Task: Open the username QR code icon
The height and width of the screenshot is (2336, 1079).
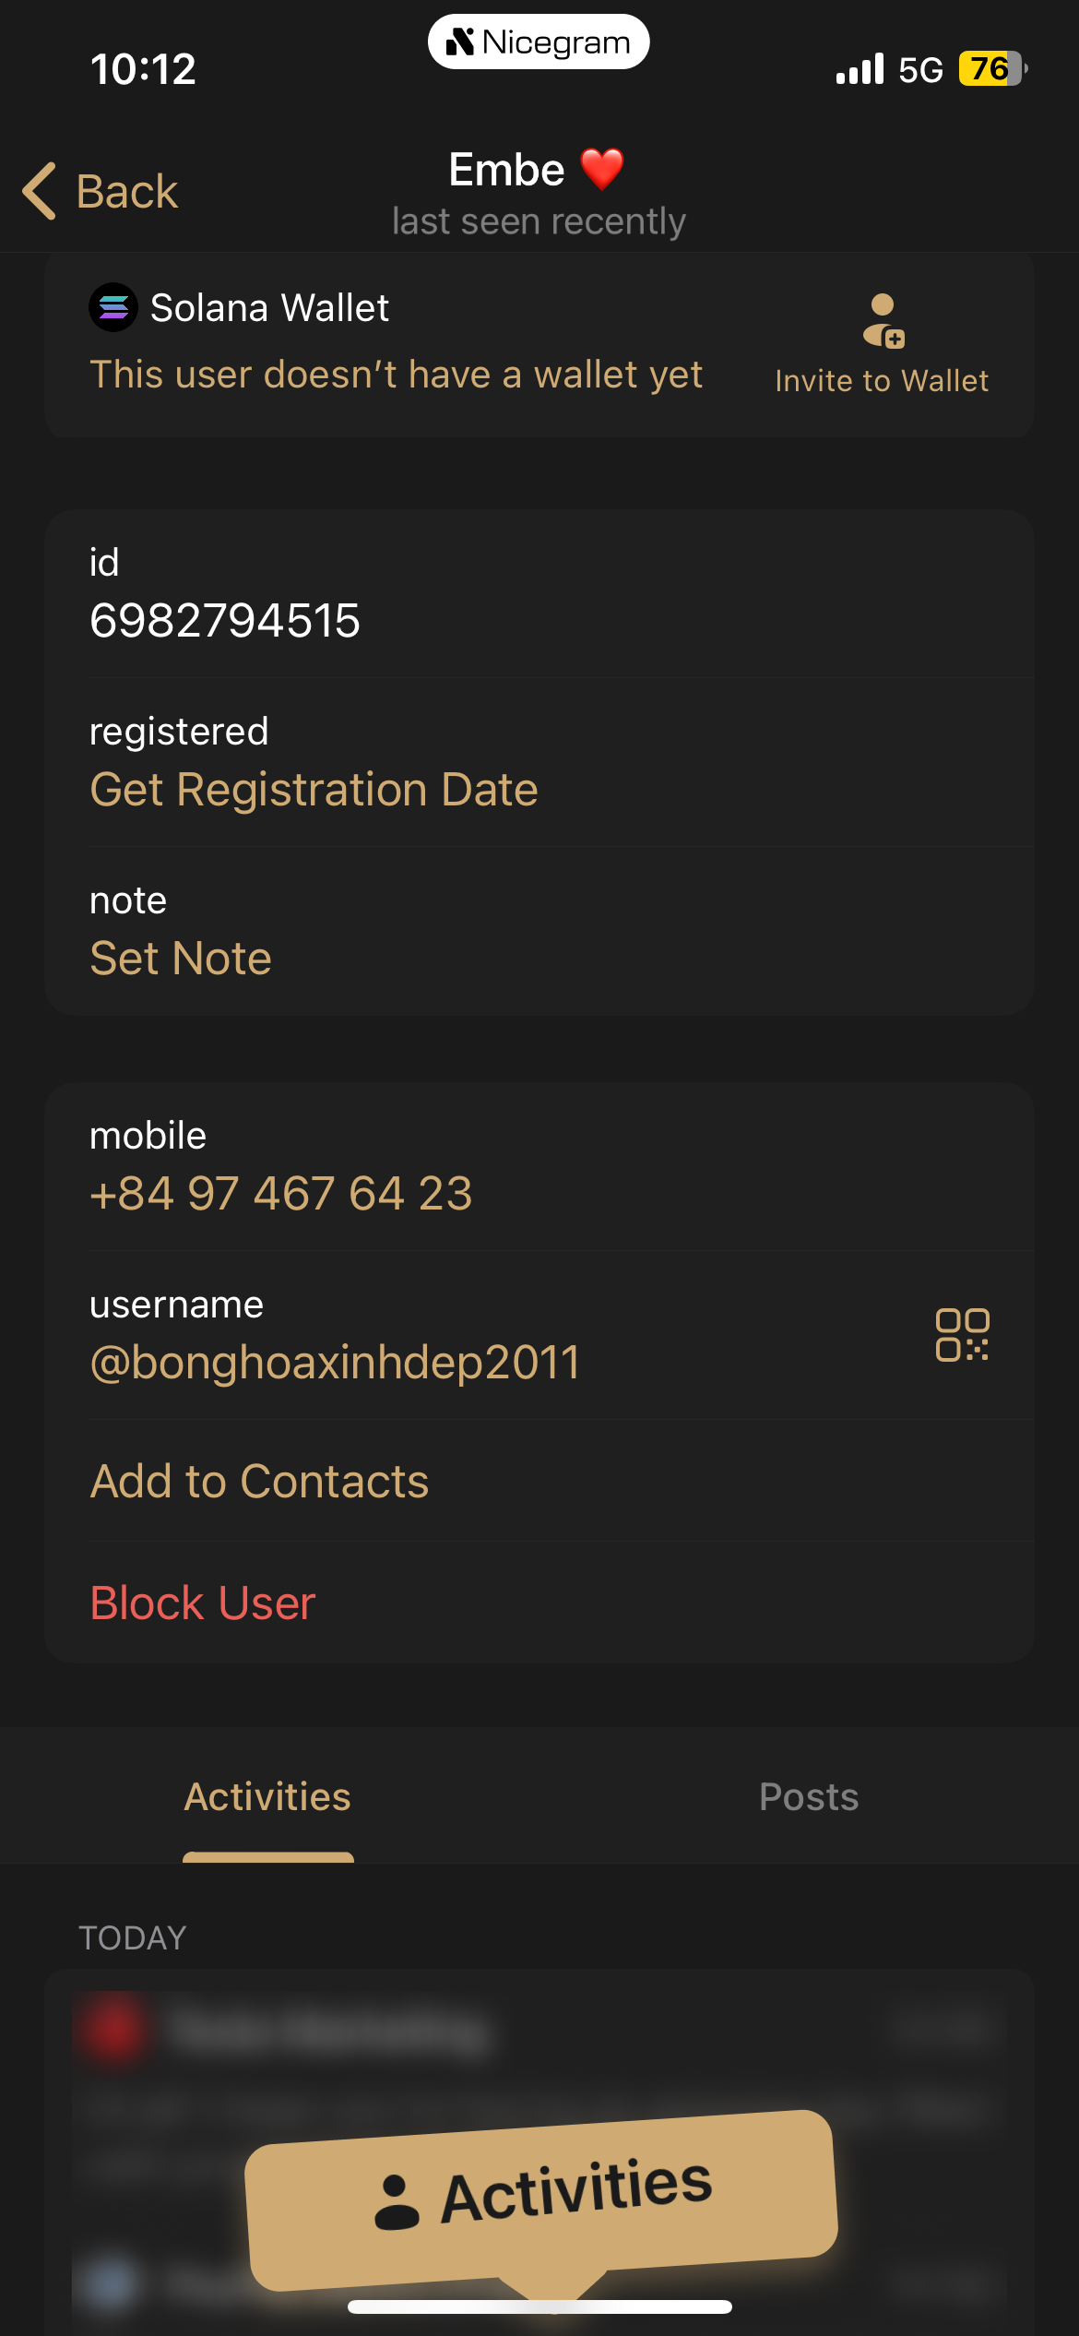Action: (962, 1334)
